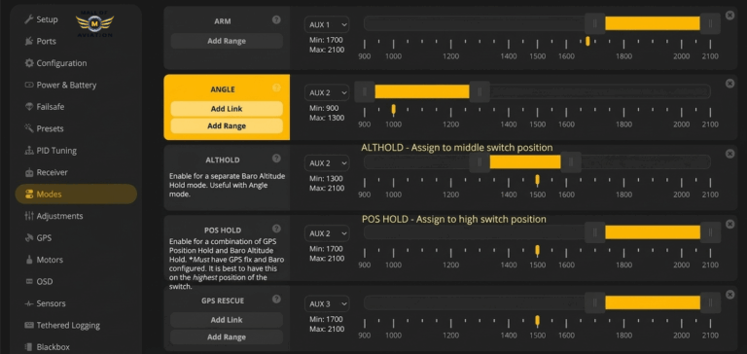Click the ALTHOLD range slider bar
747x354 pixels.
point(525,162)
